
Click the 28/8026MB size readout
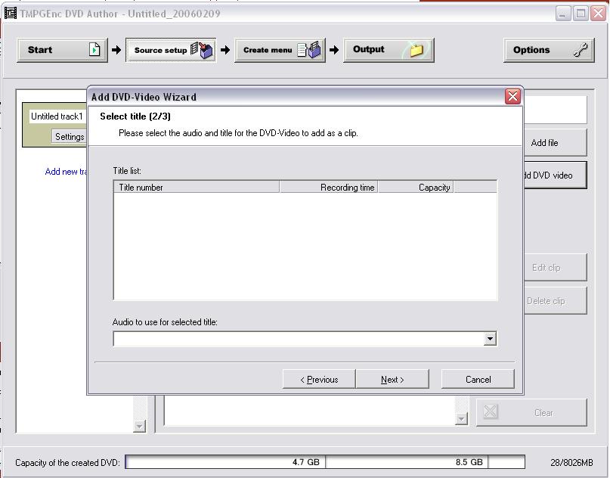(x=571, y=462)
